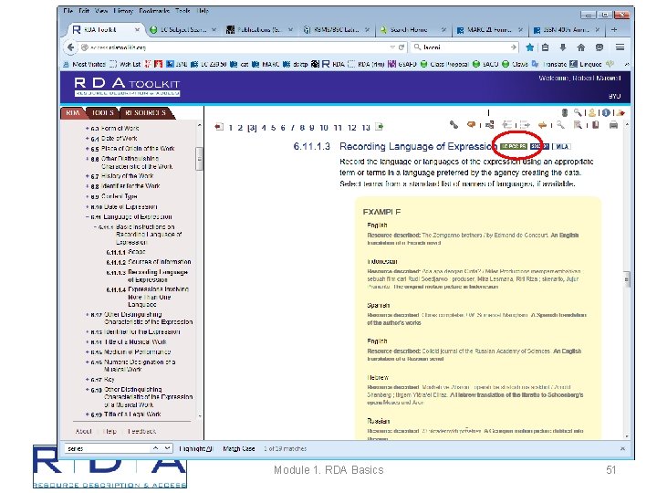The image size is (657, 493).
Task: Expand 6.15 Medium of Performance node
Action: point(88,352)
